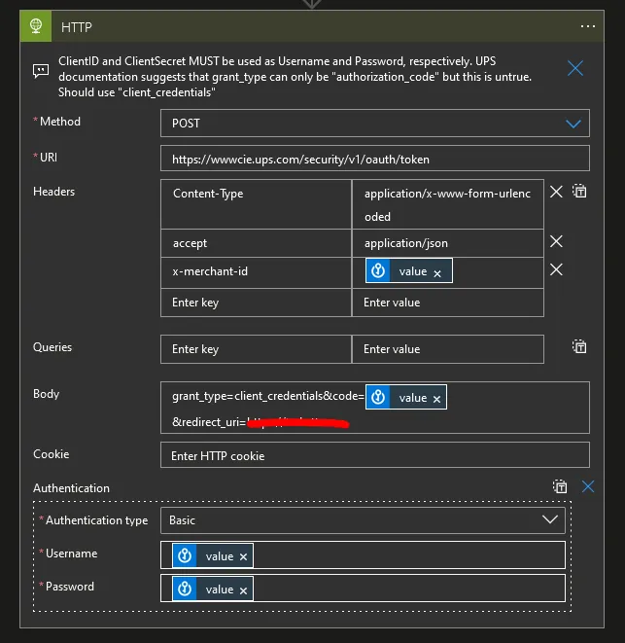Click the comment speech bubble icon
This screenshot has height=643, width=625.
coord(41,71)
